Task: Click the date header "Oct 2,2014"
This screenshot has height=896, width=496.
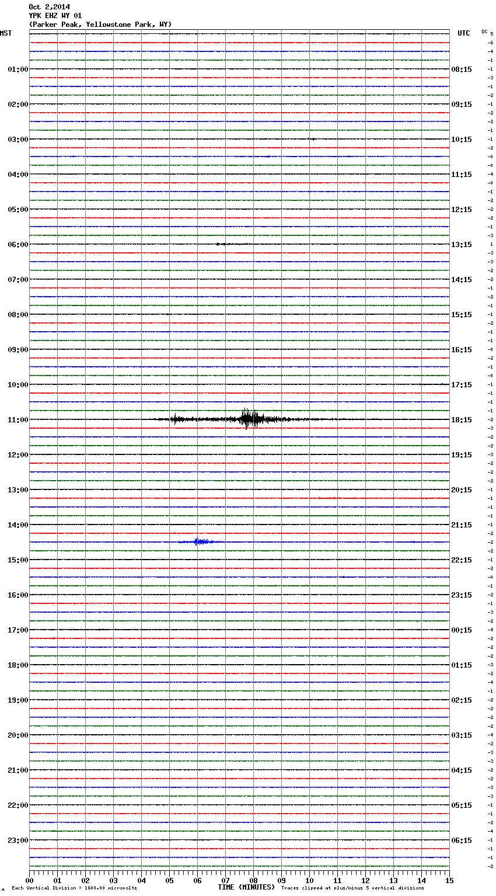Action: click(49, 7)
